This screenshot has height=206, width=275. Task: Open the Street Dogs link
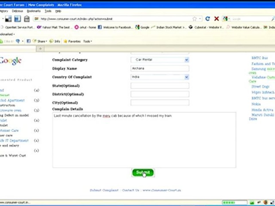(x=260, y=86)
